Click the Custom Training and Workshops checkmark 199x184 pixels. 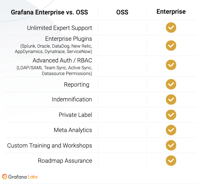pos(171,145)
